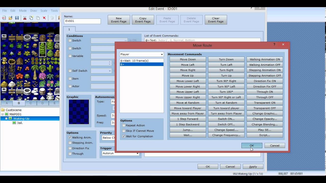Click the Move toward Player command button
This screenshot has width=326, height=183.
(x=188, y=108)
